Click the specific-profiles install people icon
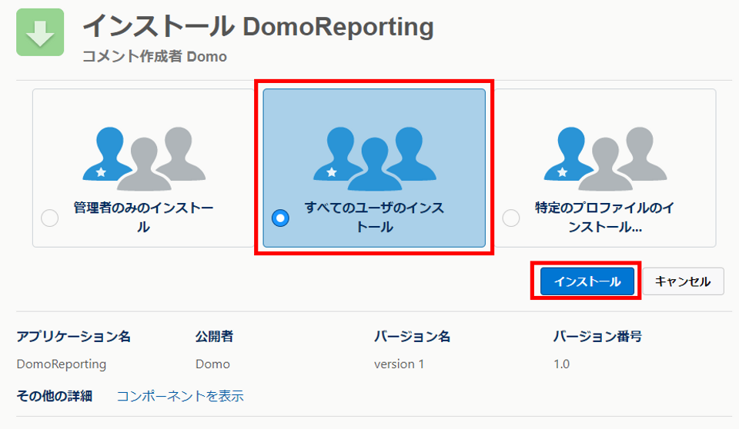This screenshot has height=429, width=739. [x=605, y=158]
